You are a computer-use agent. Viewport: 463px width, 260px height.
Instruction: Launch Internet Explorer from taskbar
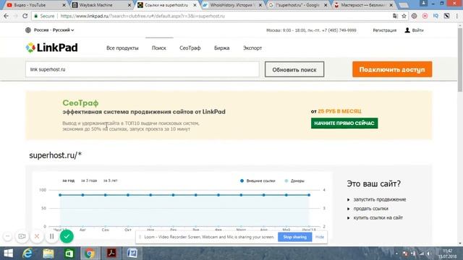[27, 253]
